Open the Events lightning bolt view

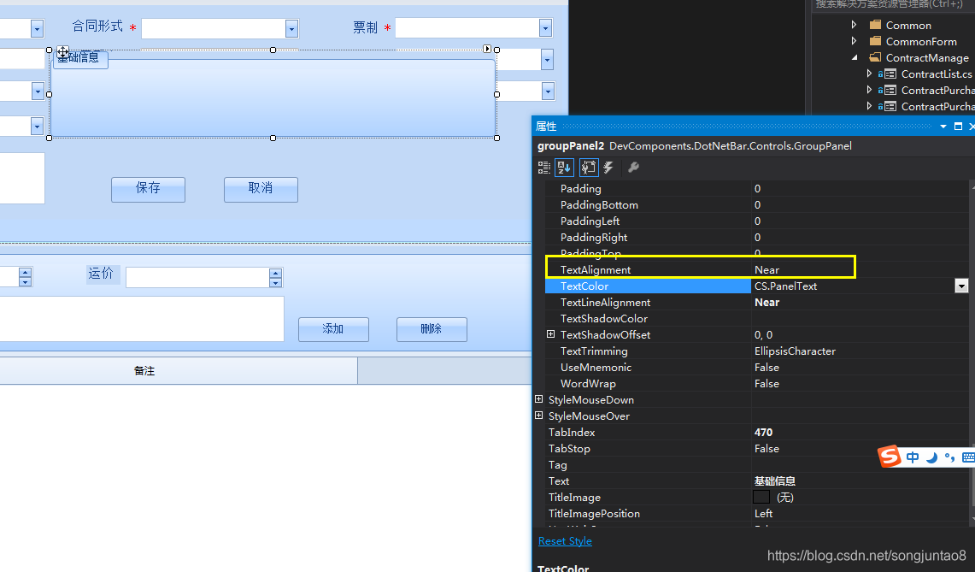click(x=608, y=168)
